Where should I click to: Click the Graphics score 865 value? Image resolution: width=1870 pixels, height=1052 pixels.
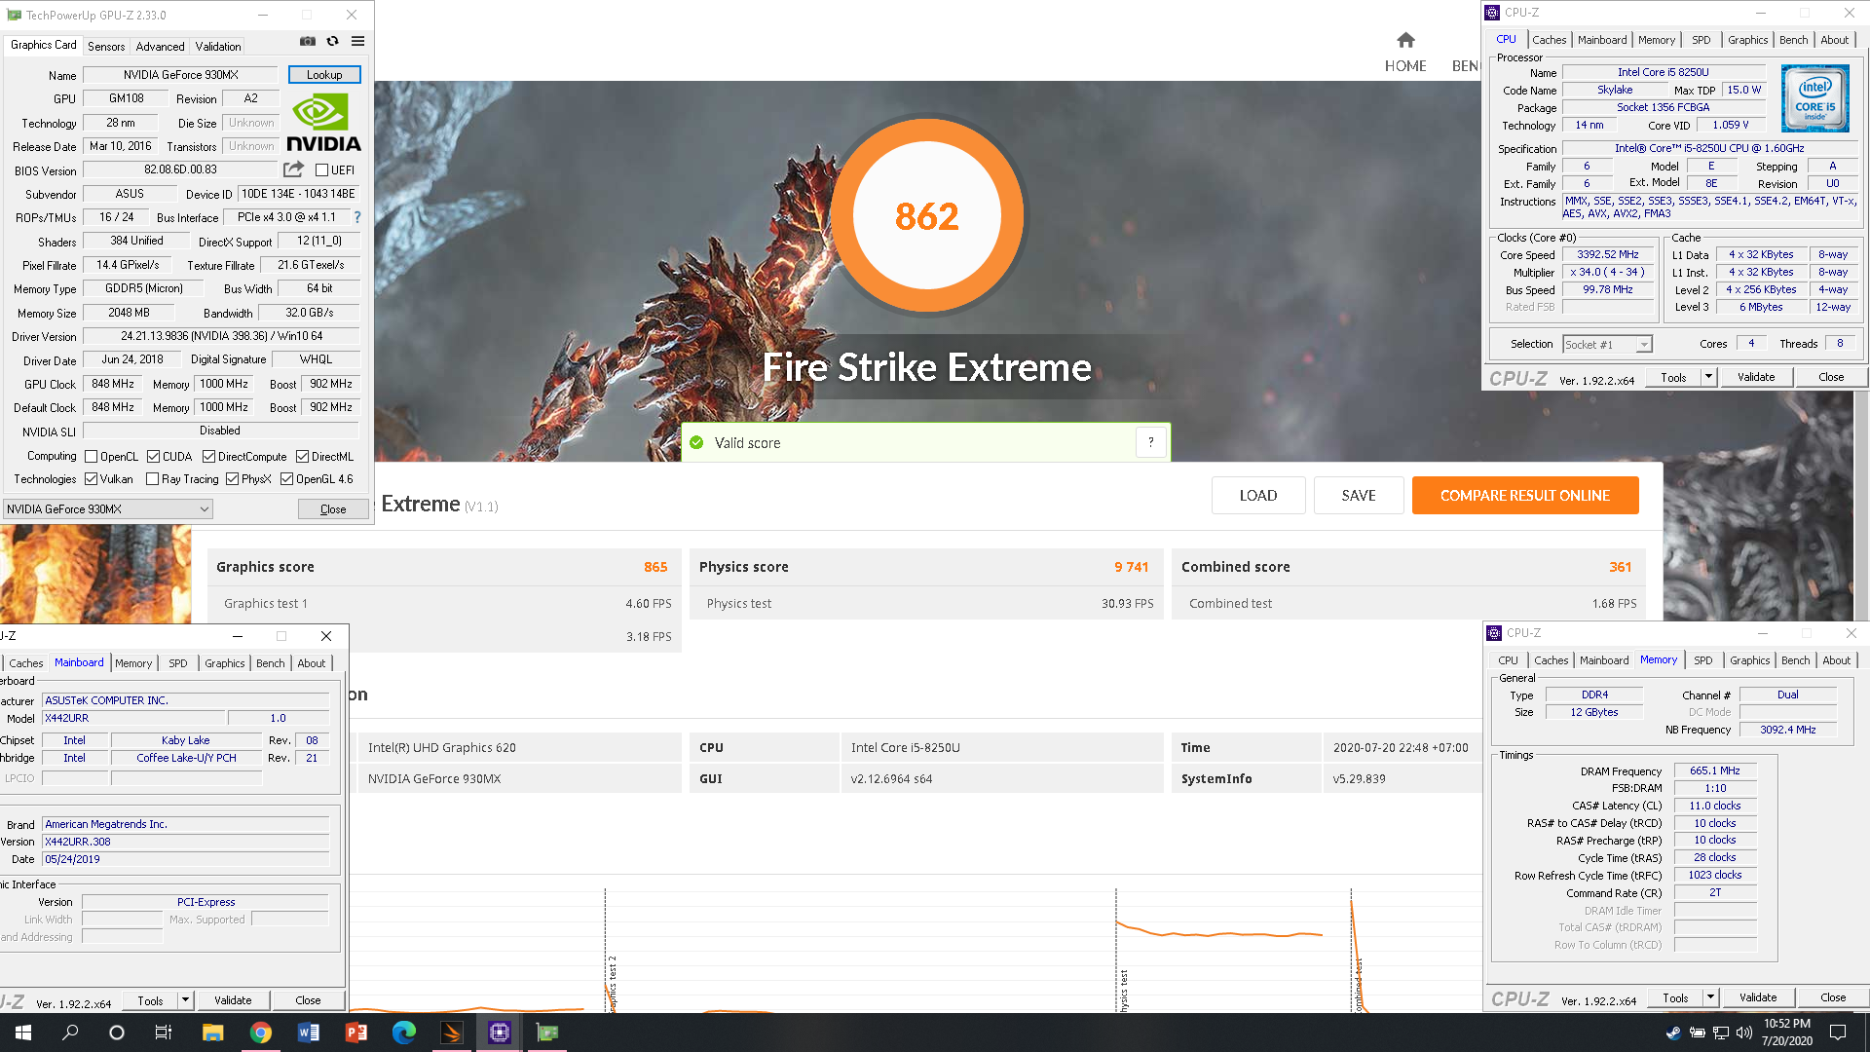click(655, 567)
